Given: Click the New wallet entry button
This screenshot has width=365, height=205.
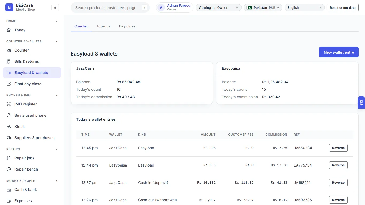Looking at the screenshot, I should pos(339,52).
